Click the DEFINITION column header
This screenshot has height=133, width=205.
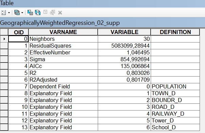point(175,32)
